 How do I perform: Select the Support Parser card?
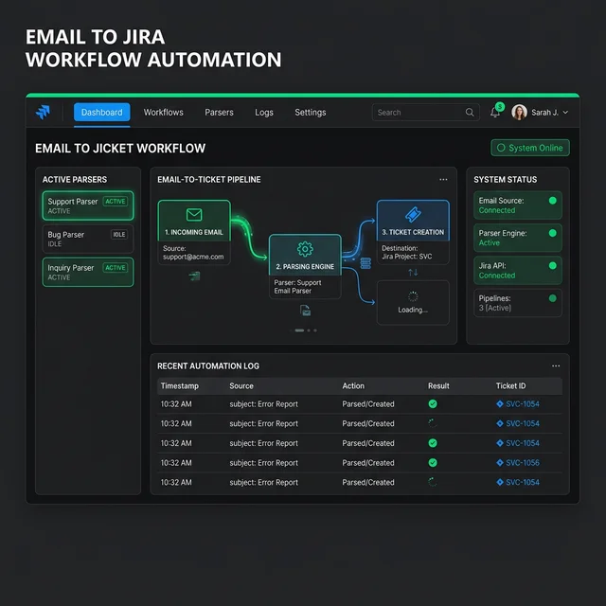click(x=88, y=205)
